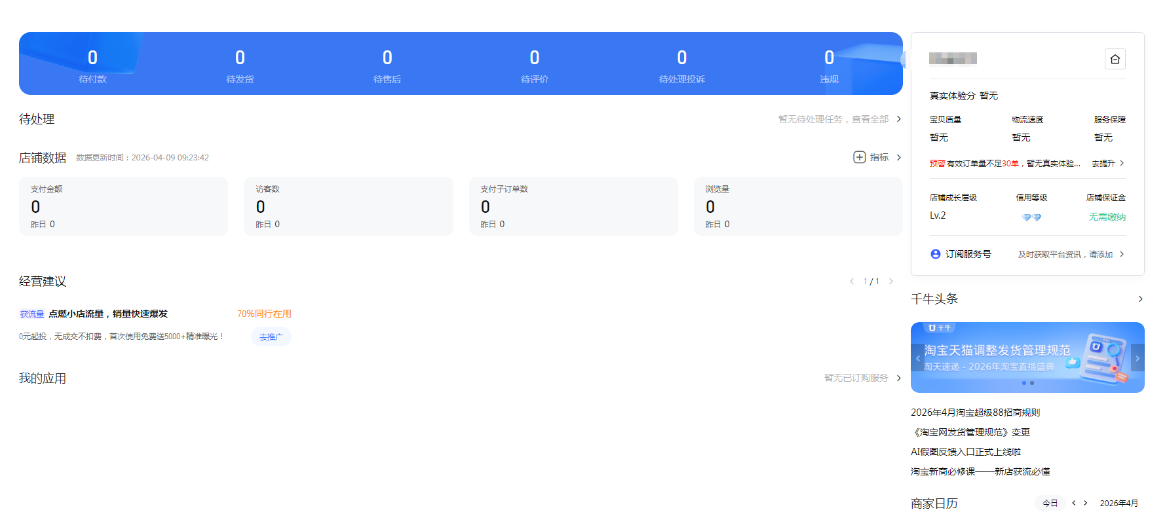Select the first banner carousel dot
The image size is (1167, 514).
[x=1024, y=383]
